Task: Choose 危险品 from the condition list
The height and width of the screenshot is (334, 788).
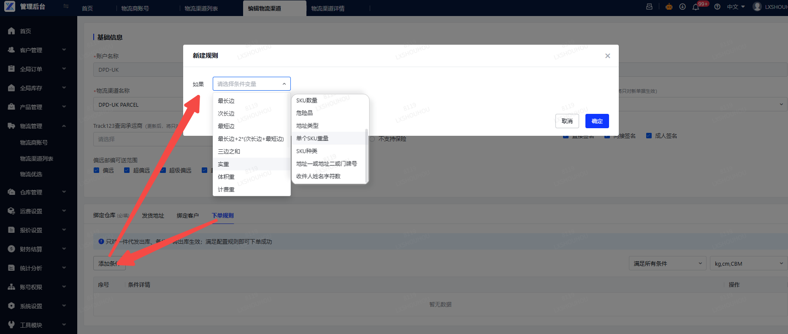Action: [328, 113]
